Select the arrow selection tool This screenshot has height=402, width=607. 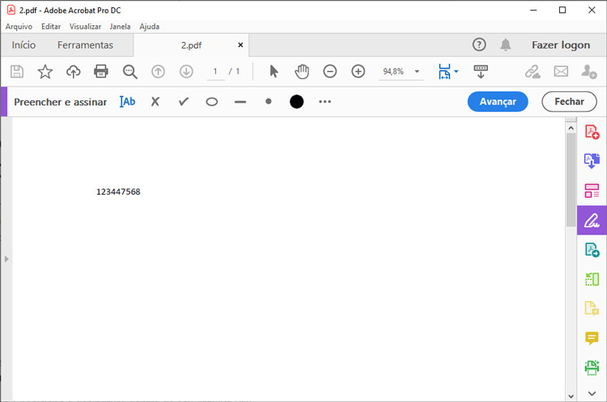point(274,71)
